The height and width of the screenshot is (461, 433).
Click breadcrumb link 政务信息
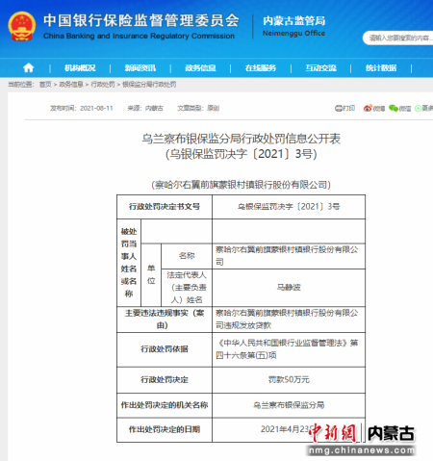71,85
